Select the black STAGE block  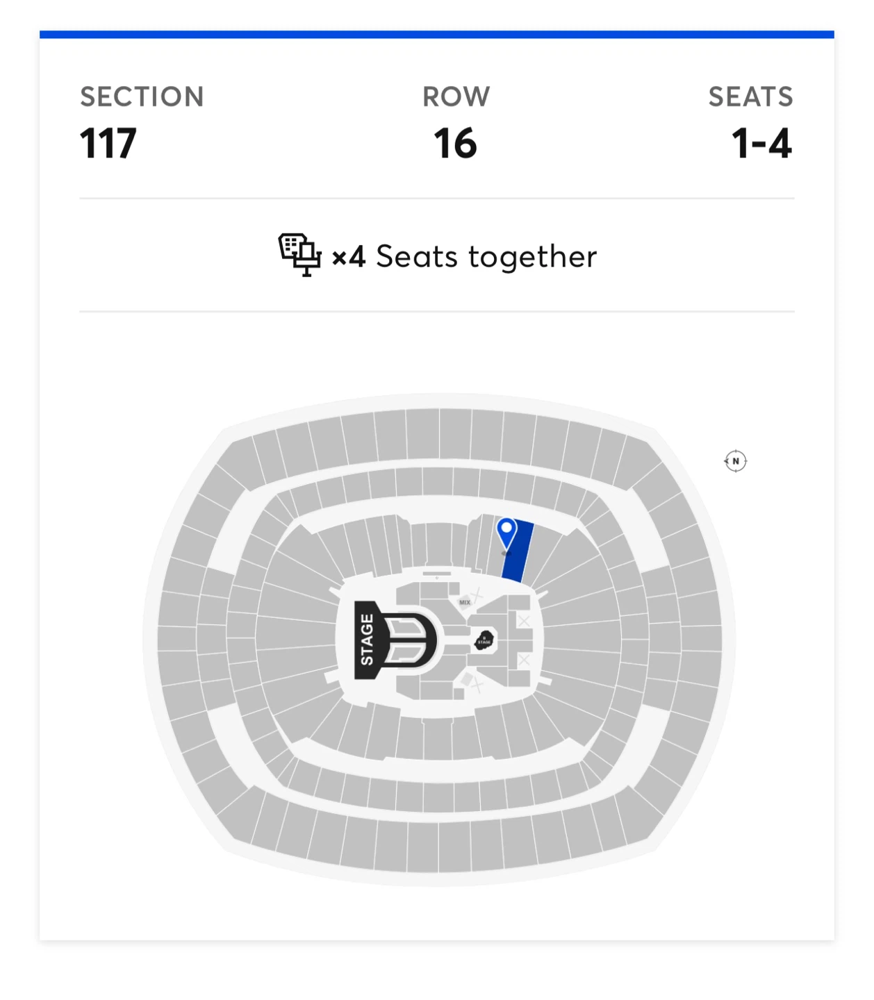[x=367, y=640]
